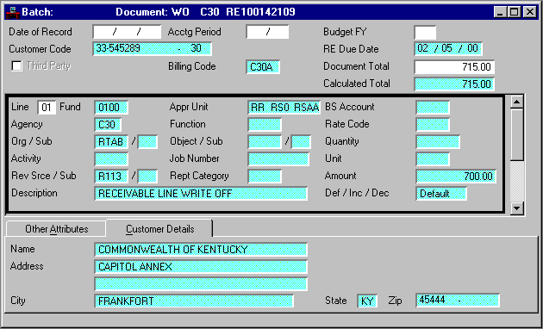Click the Batch window system icon
The image size is (543, 329).
[x=13, y=12]
